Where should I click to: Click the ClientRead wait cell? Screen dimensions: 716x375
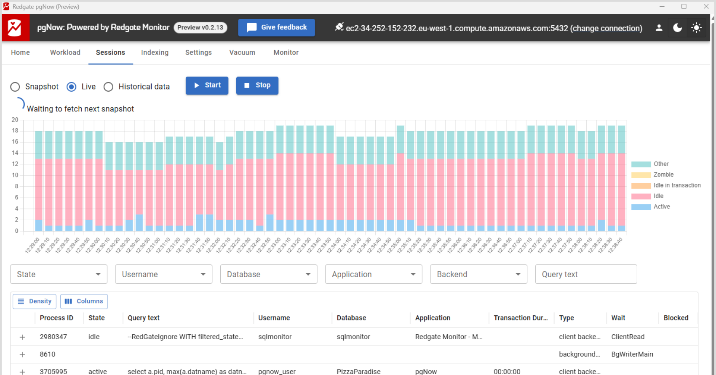tap(628, 337)
